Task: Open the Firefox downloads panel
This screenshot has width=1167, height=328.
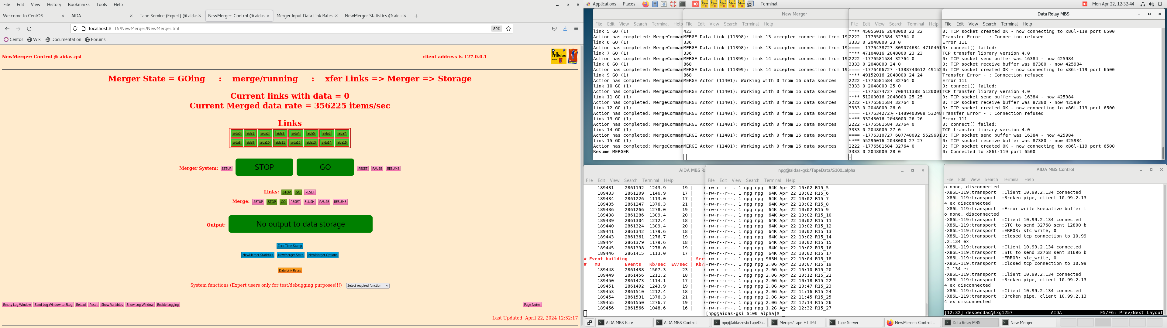Action: (565, 29)
